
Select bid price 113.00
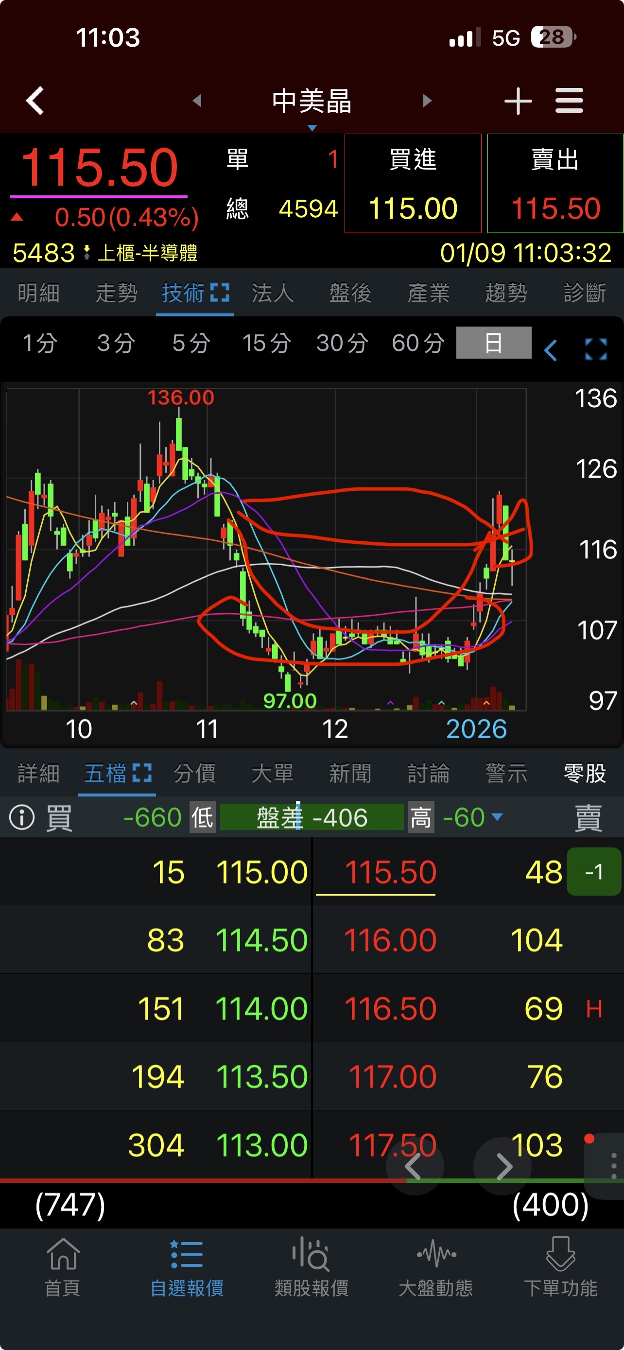(x=261, y=1144)
